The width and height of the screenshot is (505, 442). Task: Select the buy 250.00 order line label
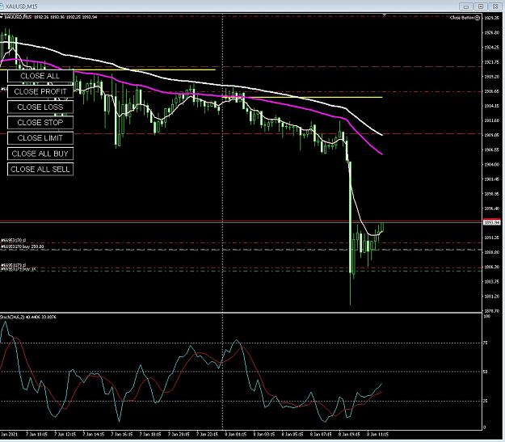coord(23,246)
